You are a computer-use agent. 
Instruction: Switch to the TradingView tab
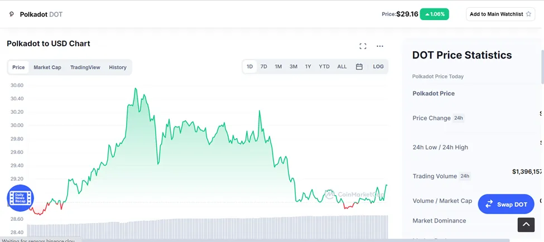point(85,67)
